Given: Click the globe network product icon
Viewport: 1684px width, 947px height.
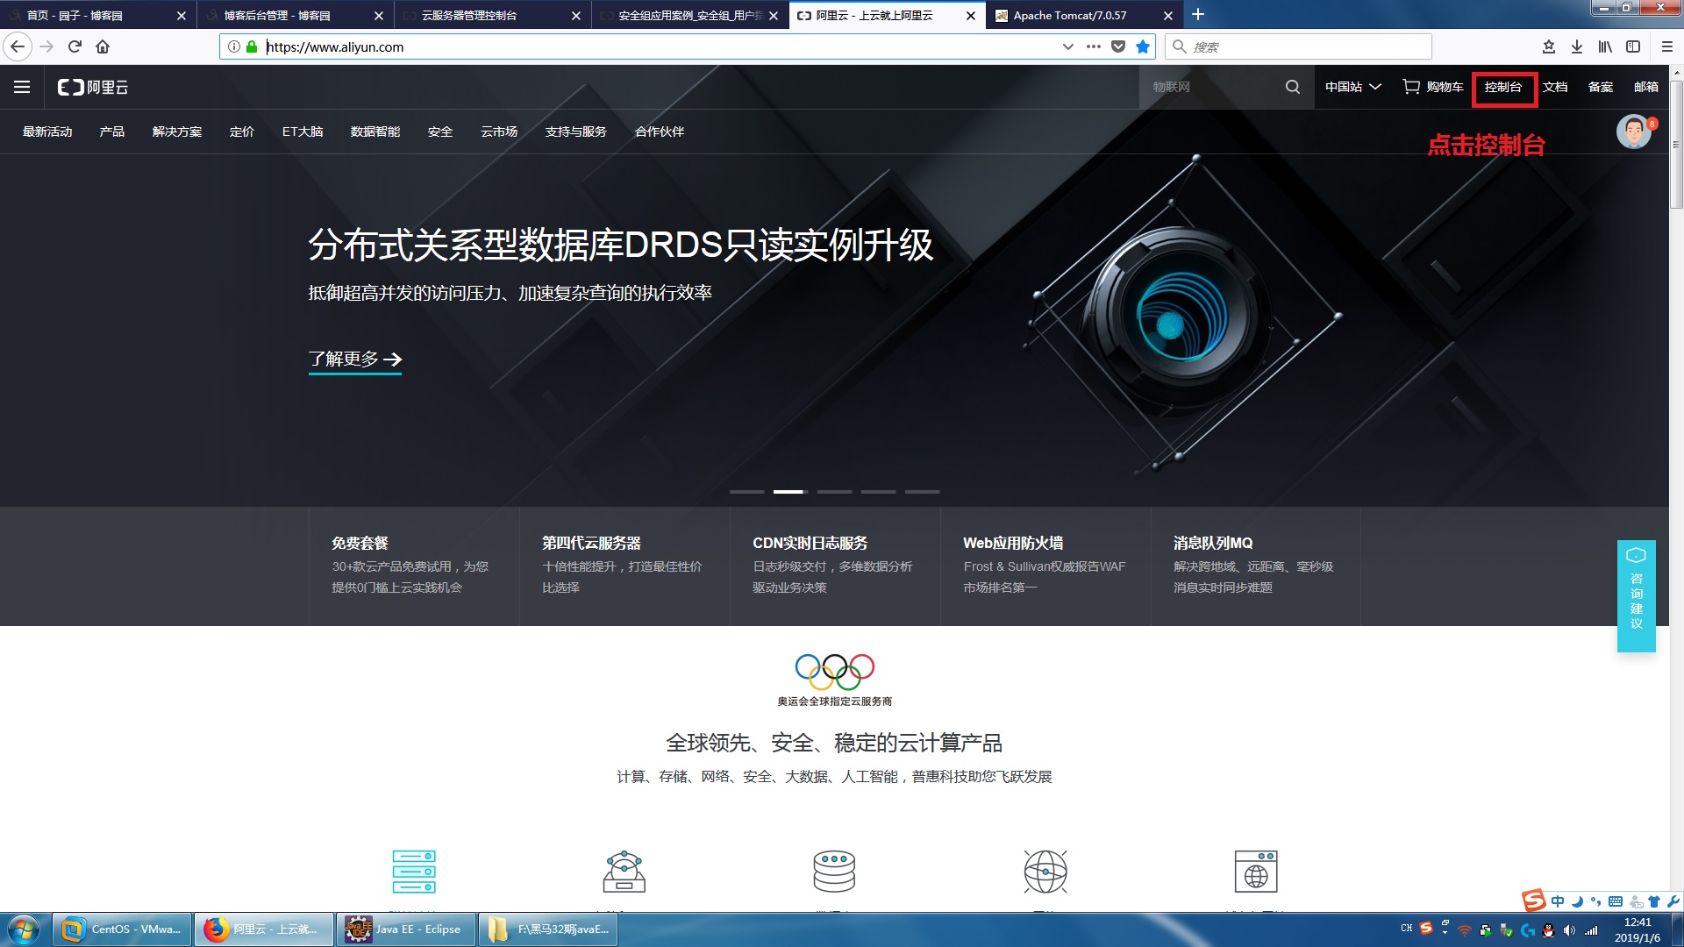Looking at the screenshot, I should 1045,872.
